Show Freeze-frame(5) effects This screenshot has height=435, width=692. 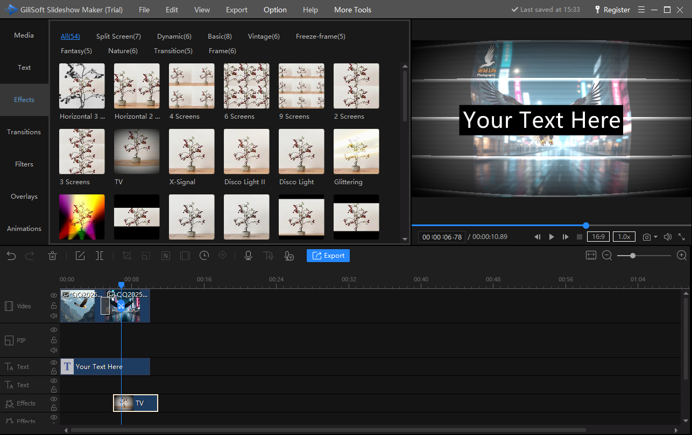click(321, 37)
